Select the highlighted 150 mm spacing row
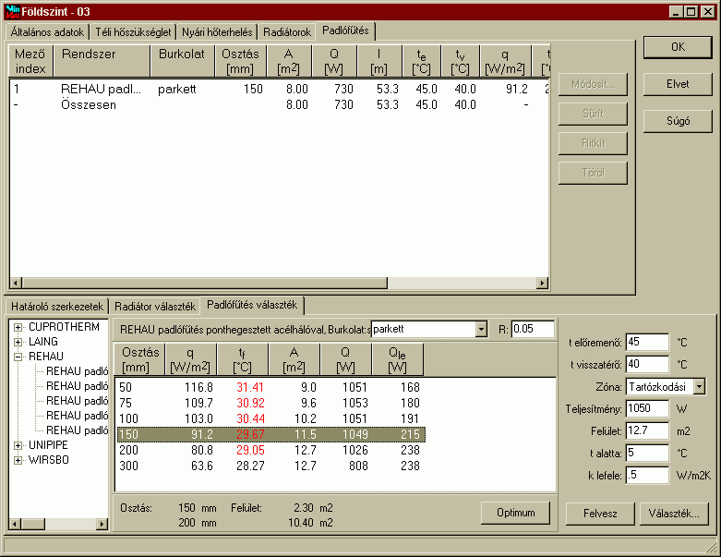Image resolution: width=721 pixels, height=557 pixels. pos(271,434)
